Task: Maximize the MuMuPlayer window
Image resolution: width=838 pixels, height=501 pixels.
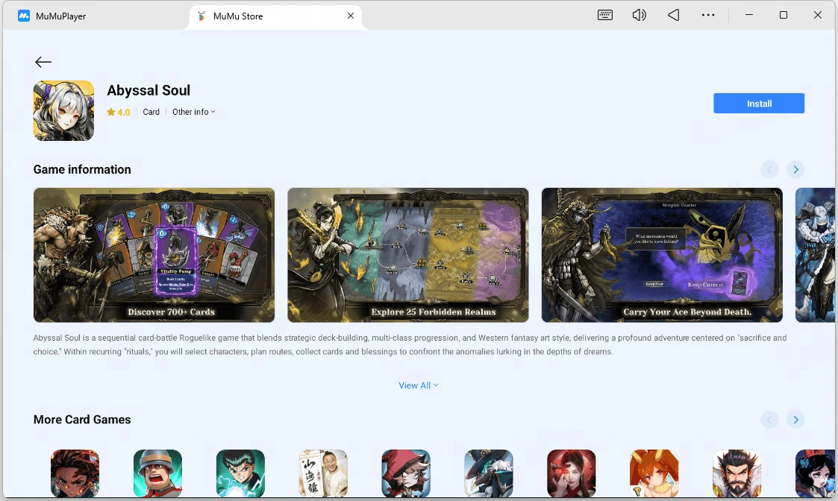Action: coord(783,15)
